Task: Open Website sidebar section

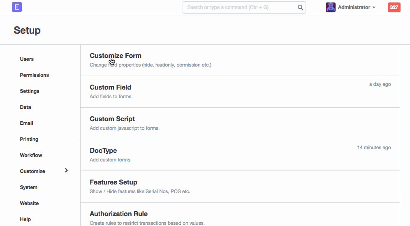Action: click(29, 203)
